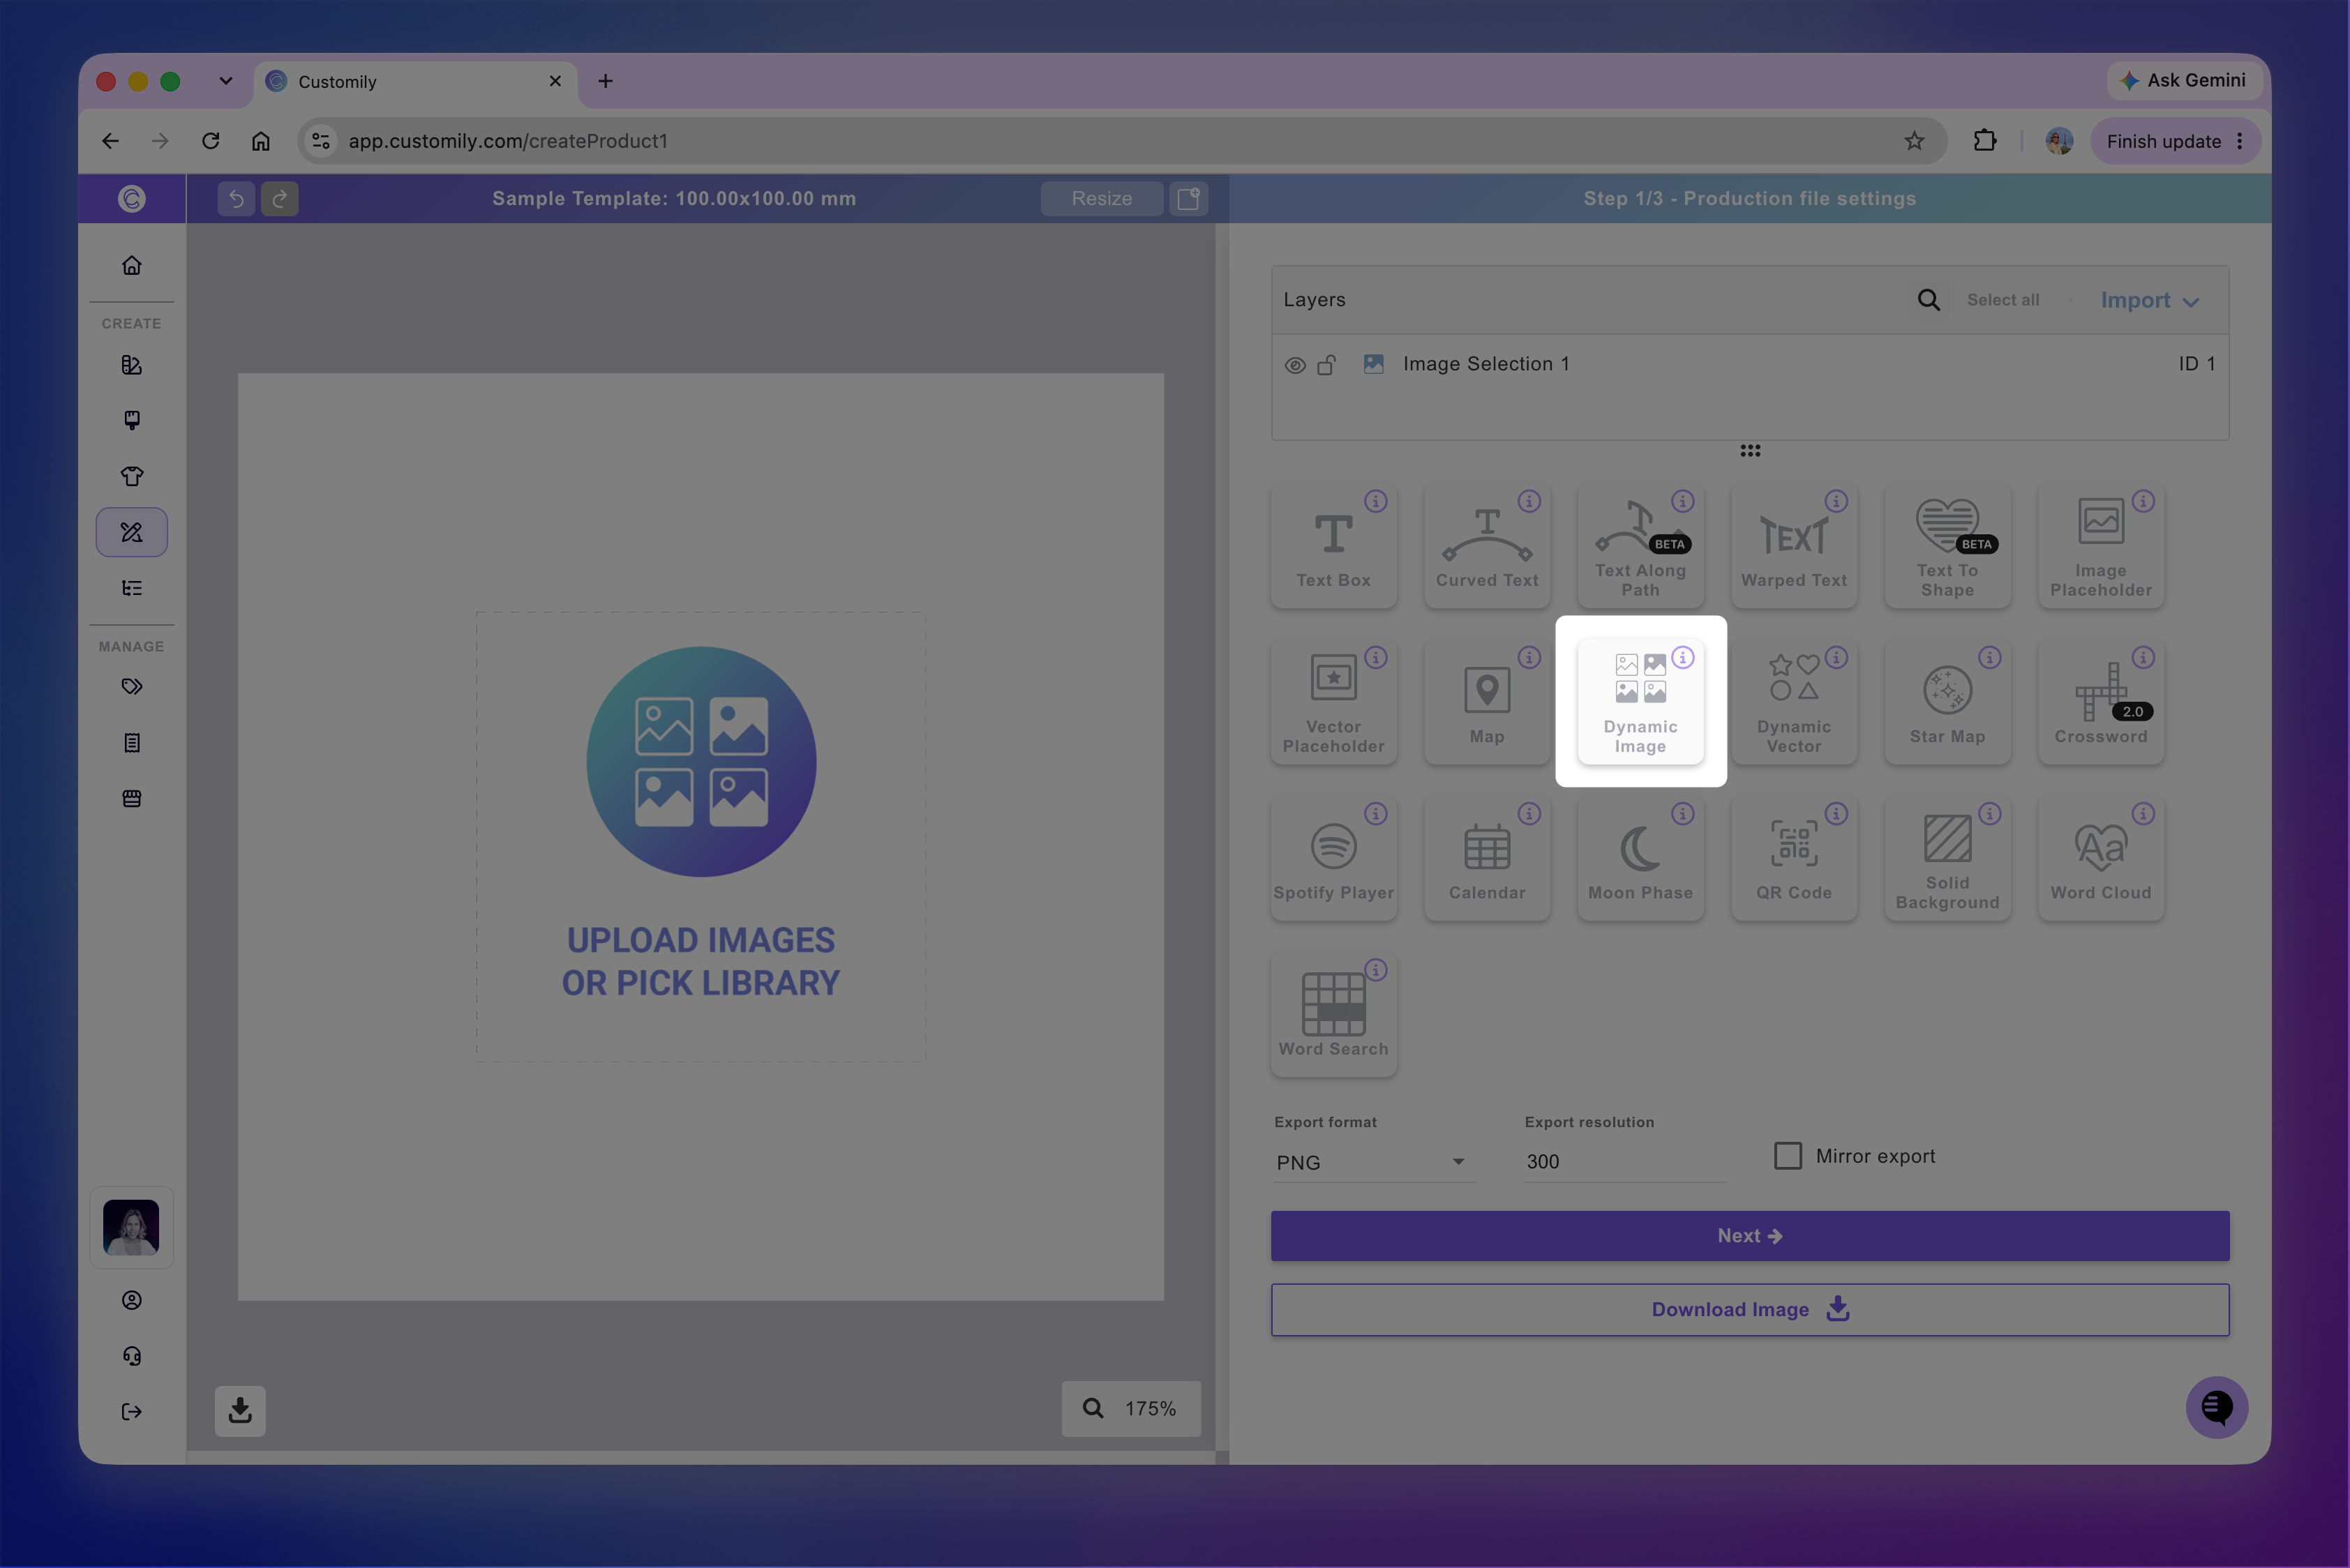This screenshot has width=2350, height=1568.
Task: Open Chrome's three-dot menu beside Finish update
Action: pyautogui.click(x=2240, y=141)
